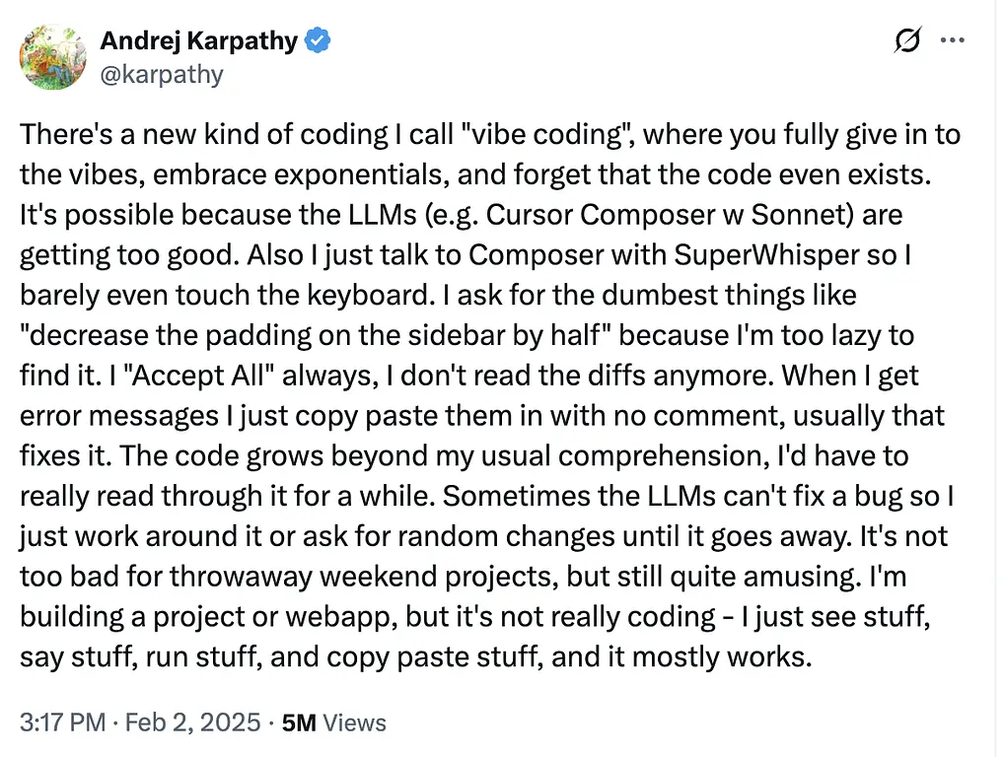This screenshot has height=757, width=1004.
Task: Click the display name Andrej Karpathy
Action: tap(199, 40)
